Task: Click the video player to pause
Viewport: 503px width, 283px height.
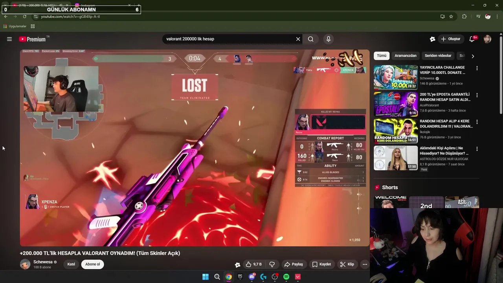Action: coord(195,148)
